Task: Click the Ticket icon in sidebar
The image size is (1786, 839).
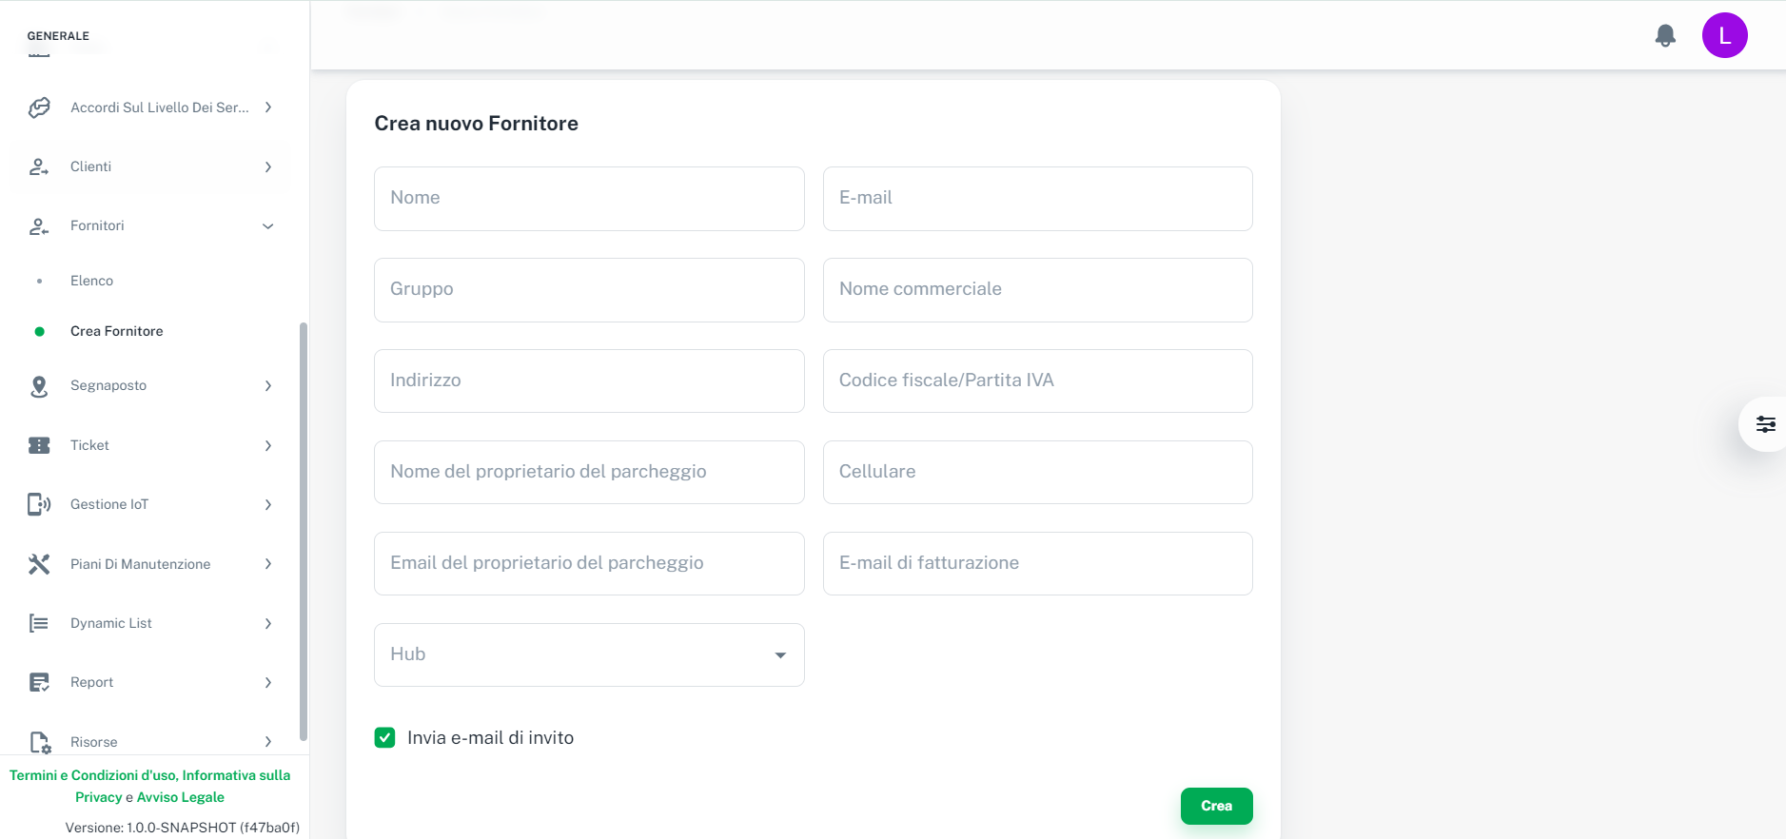Action: (39, 445)
